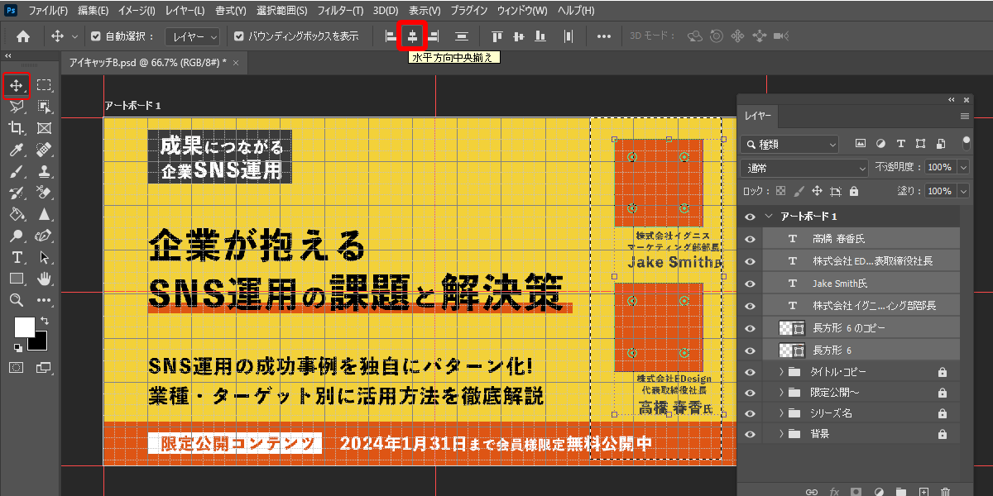Select the Eyedropper tool
Viewport: 993px width, 496px height.
coord(17,150)
